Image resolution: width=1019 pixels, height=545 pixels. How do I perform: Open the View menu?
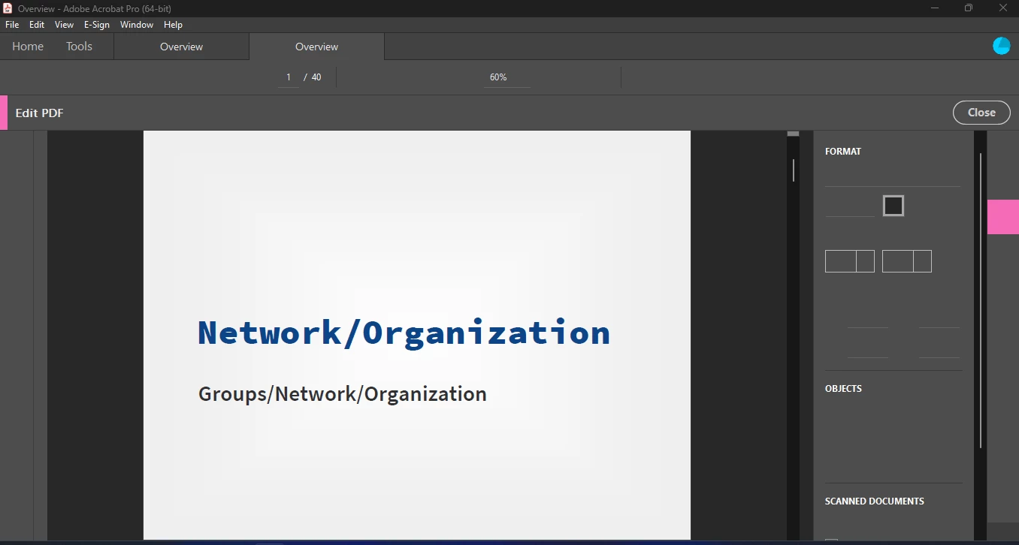[65, 25]
